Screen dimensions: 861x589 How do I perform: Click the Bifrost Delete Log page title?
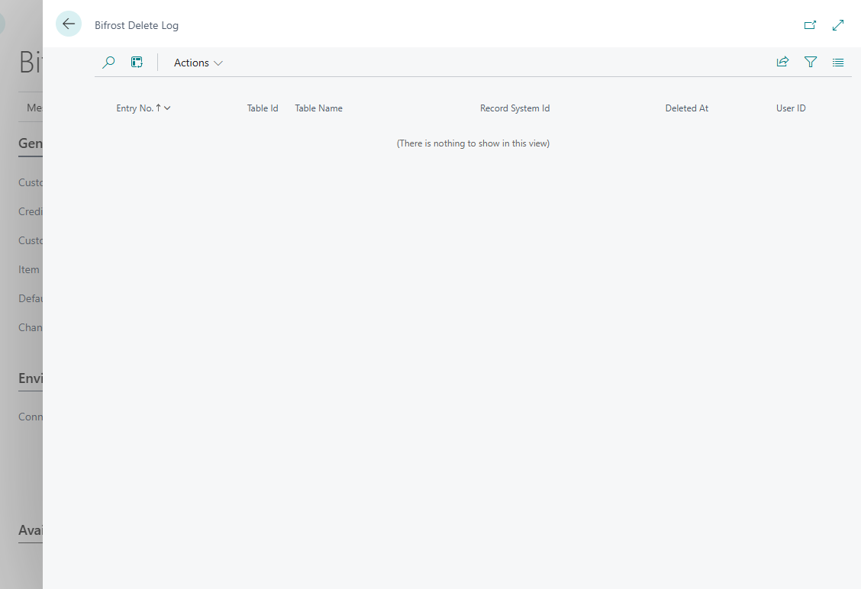[137, 25]
